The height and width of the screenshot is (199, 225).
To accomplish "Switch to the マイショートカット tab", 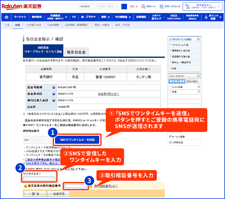I will coord(192,82).
